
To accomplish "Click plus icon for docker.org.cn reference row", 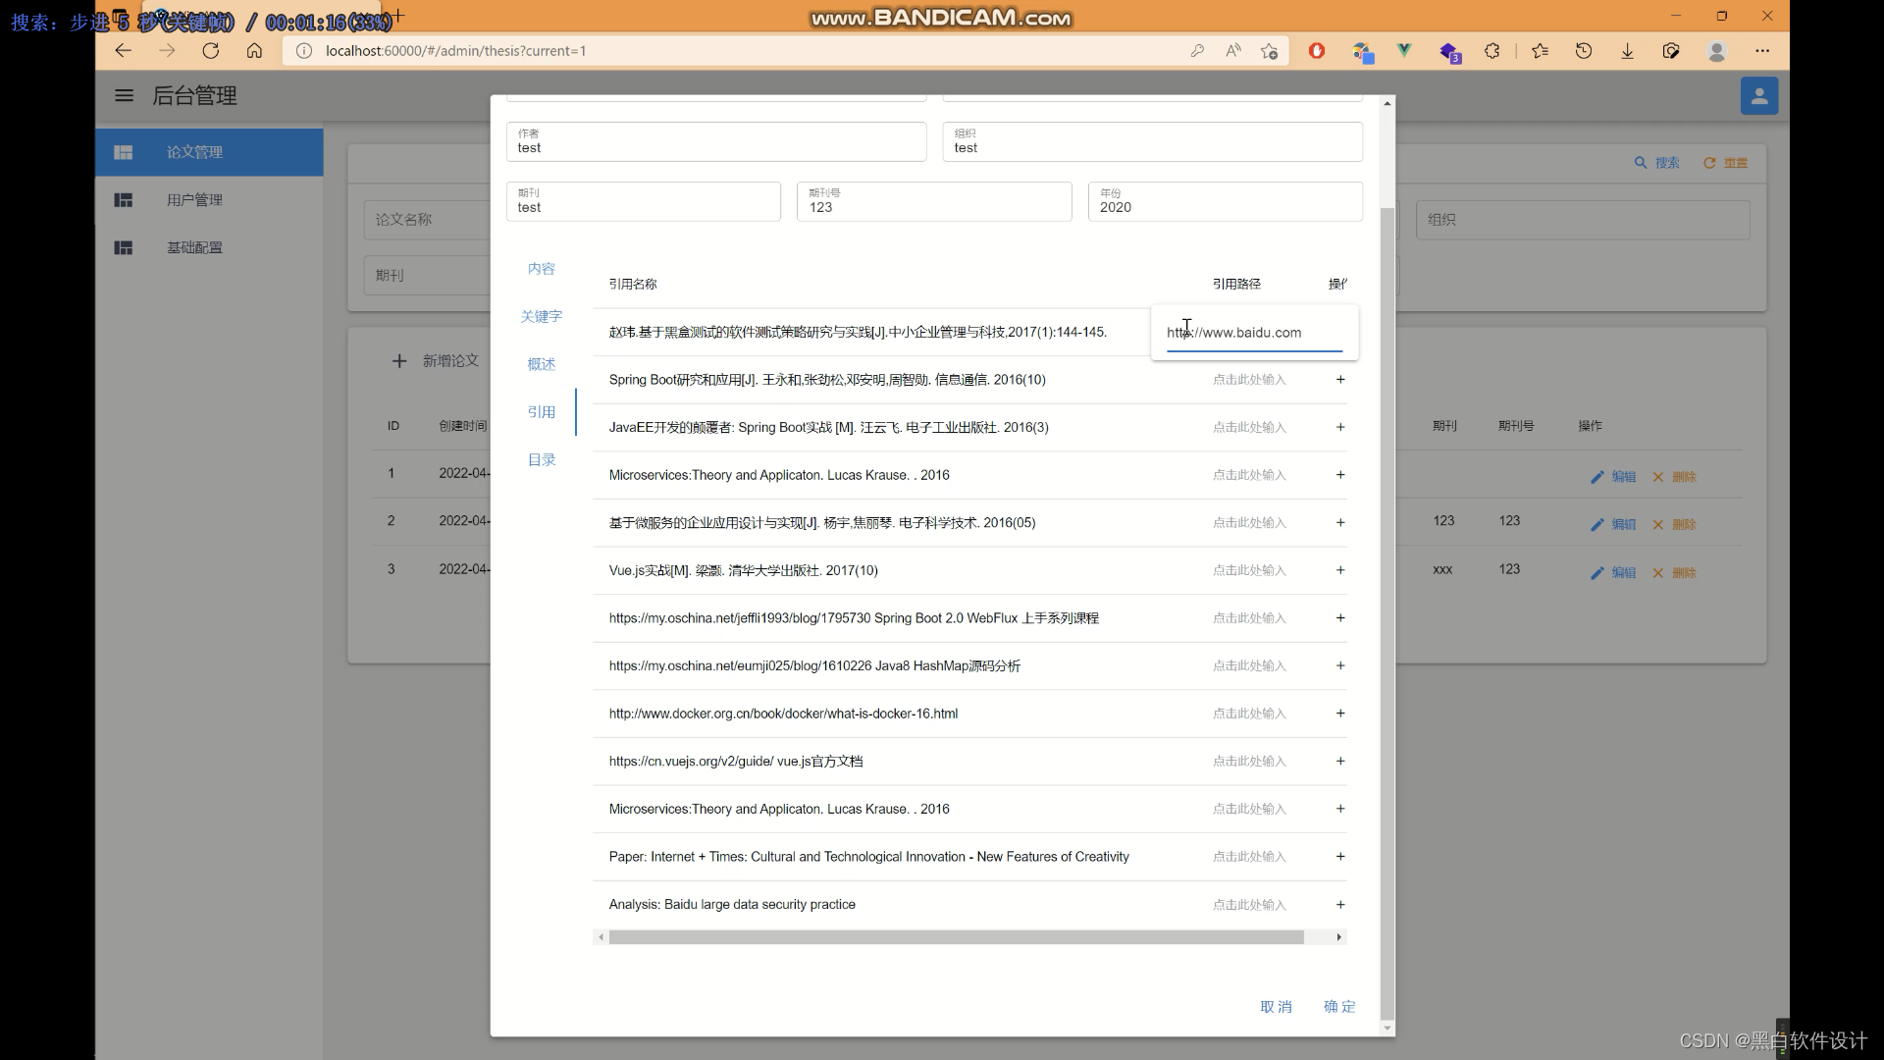I will (x=1340, y=714).
